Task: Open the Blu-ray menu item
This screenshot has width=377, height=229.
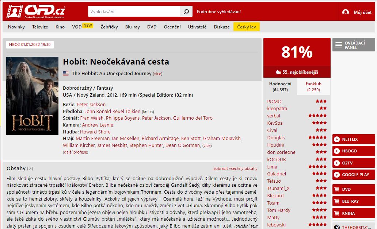Action: [x=132, y=27]
